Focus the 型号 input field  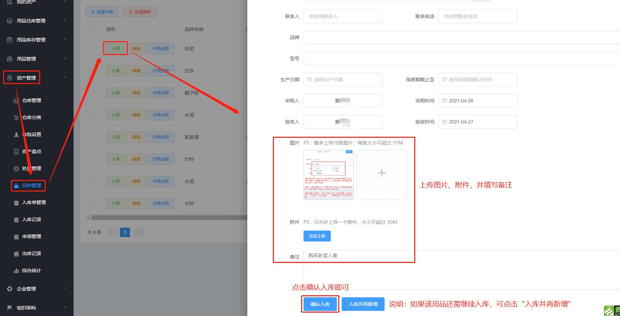pos(462,59)
